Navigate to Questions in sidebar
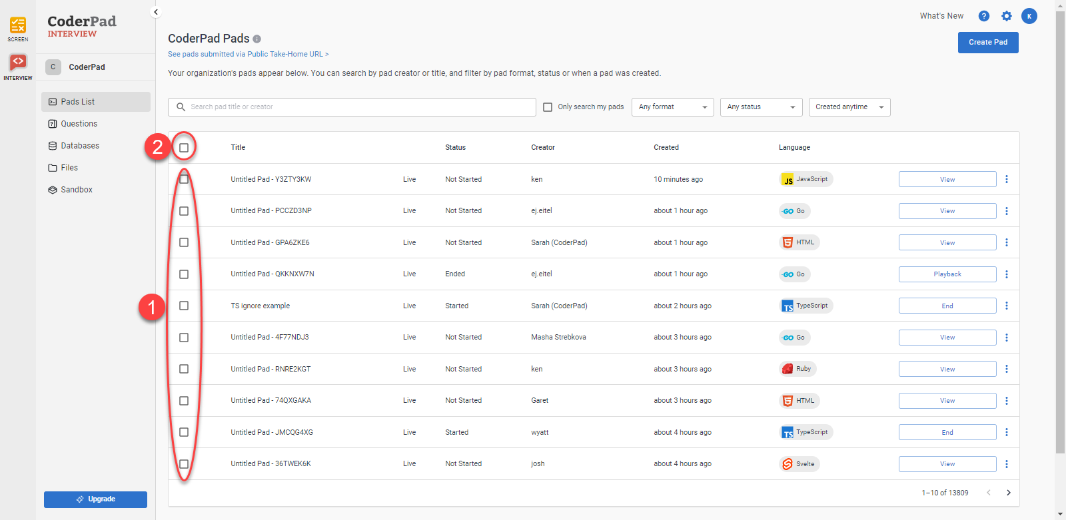This screenshot has width=1066, height=520. point(79,124)
